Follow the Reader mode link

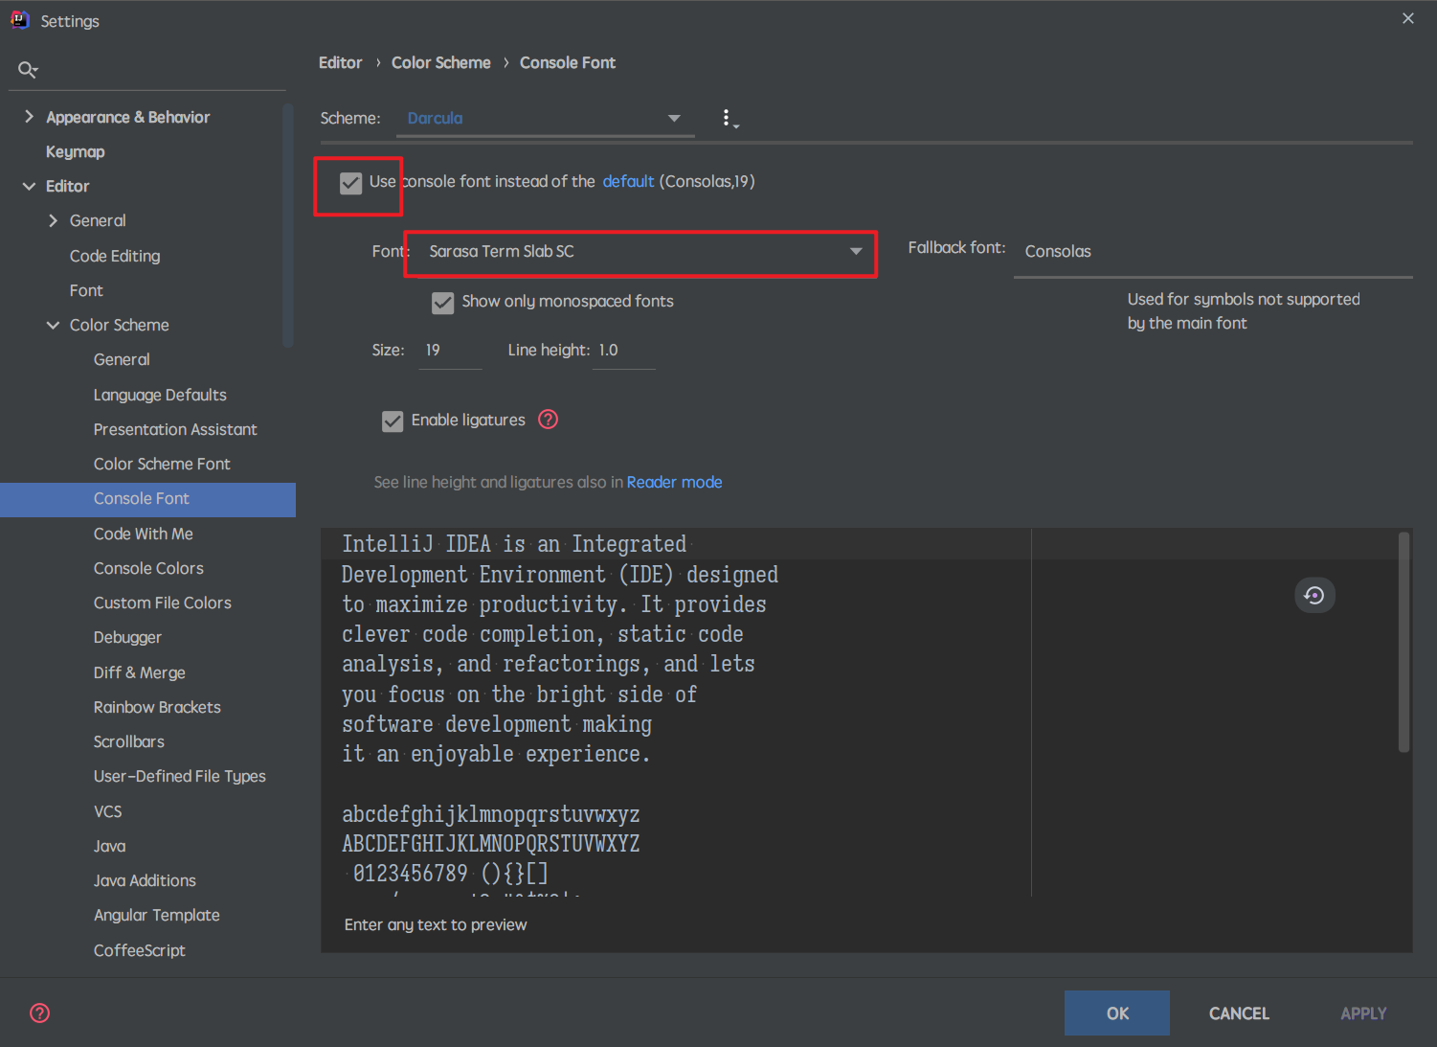coord(674,482)
